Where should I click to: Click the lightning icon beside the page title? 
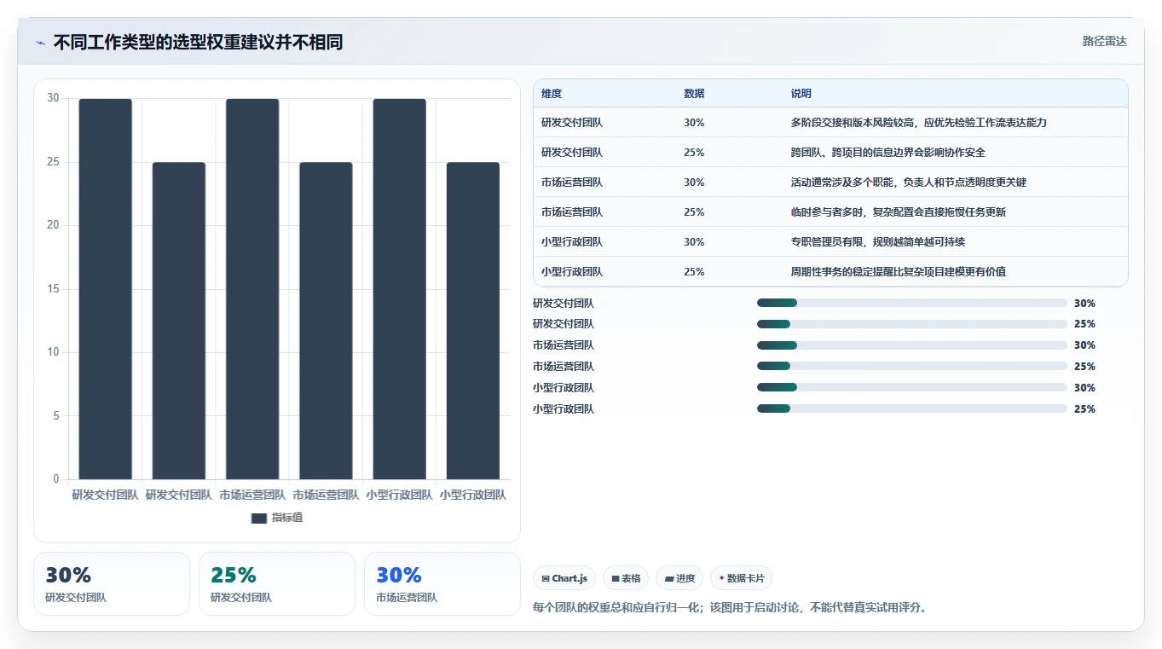(40, 43)
